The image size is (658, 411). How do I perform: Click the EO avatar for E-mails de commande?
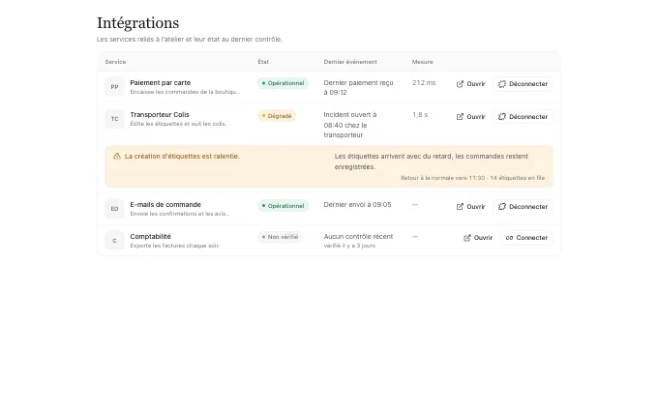114,209
